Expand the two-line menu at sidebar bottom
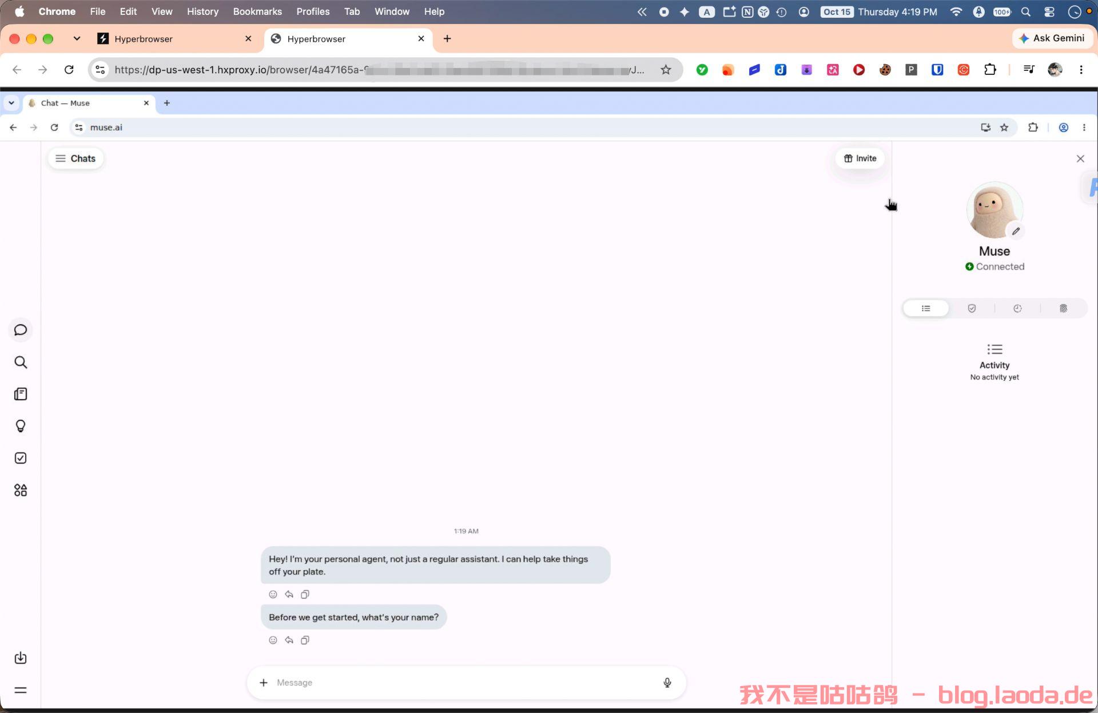The height and width of the screenshot is (713, 1098). tap(21, 690)
